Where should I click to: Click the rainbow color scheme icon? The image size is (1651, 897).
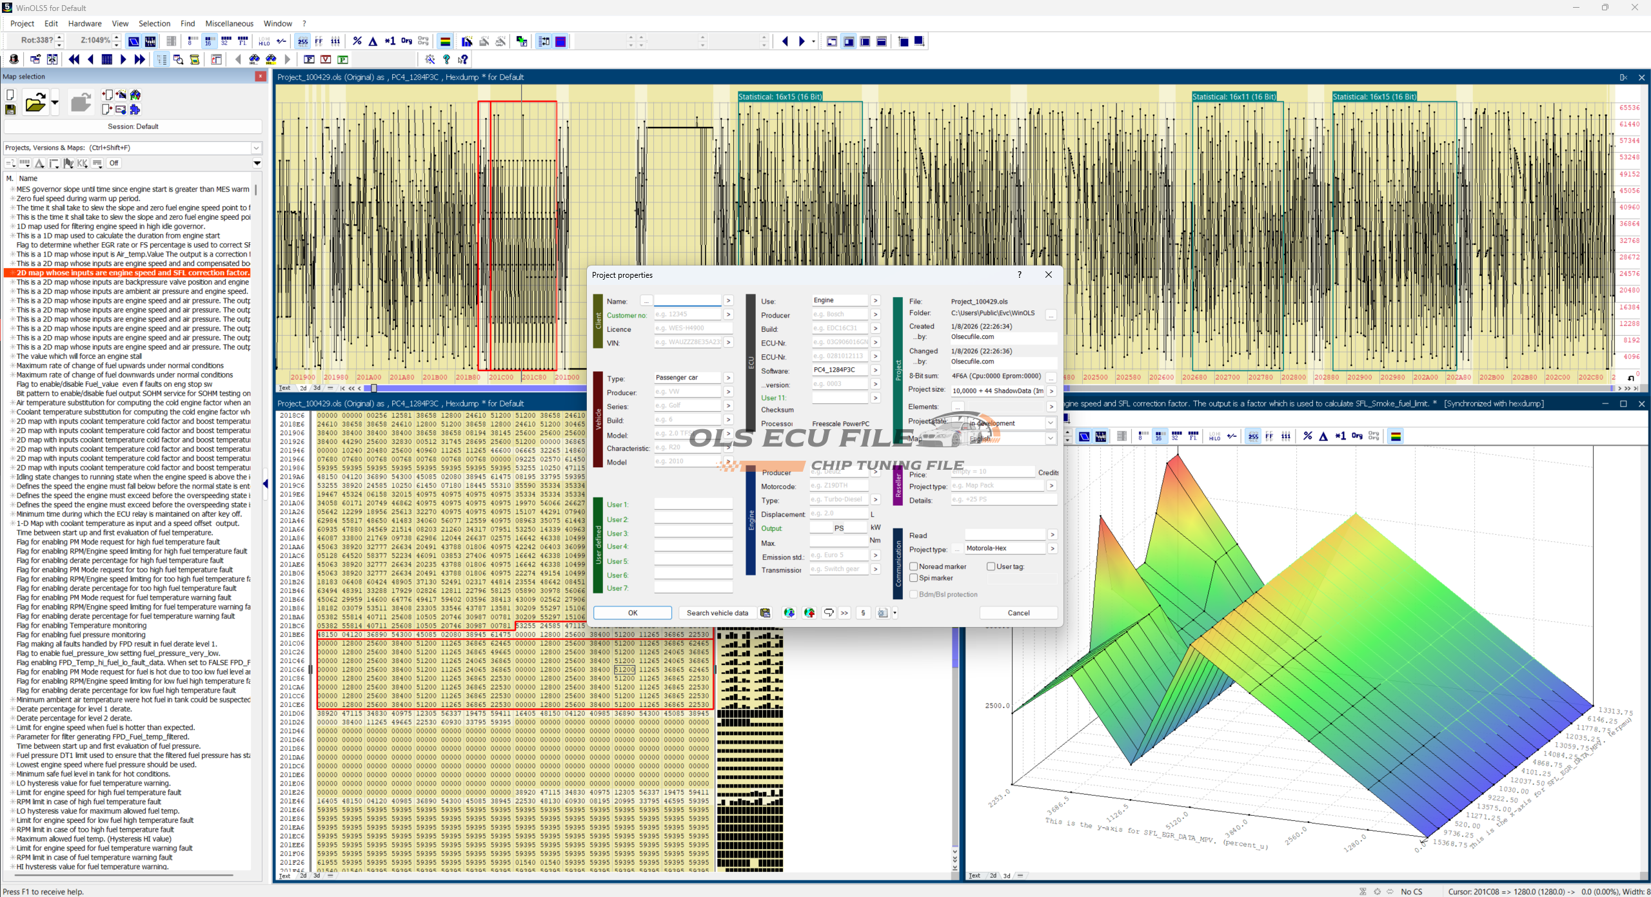click(x=445, y=41)
